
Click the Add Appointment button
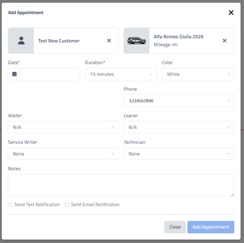pos(211,227)
